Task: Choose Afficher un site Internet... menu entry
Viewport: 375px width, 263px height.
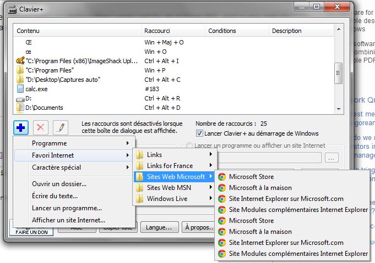Action: pos(74,220)
